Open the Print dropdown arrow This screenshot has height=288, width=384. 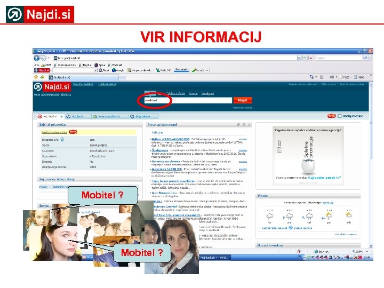tap(336, 77)
